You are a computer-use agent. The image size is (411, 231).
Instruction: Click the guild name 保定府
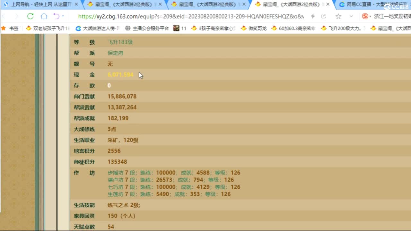click(x=115, y=53)
